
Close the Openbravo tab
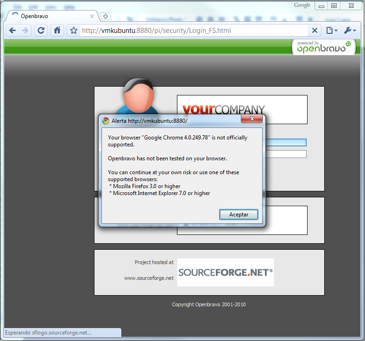point(92,16)
